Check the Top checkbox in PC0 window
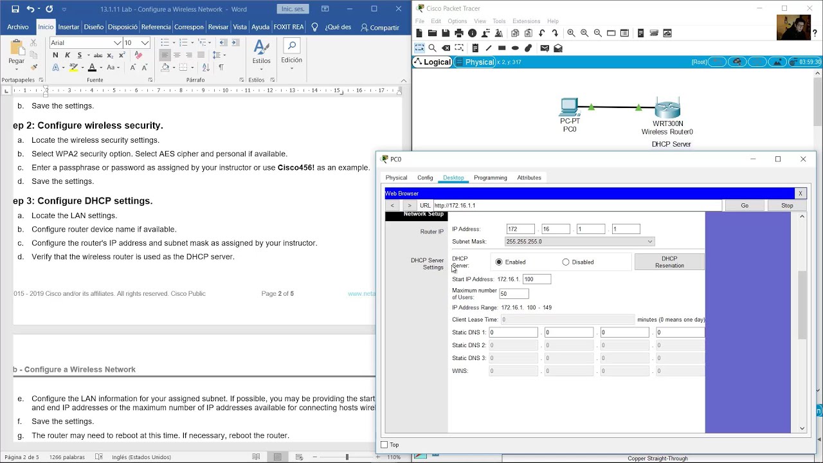 (384, 444)
